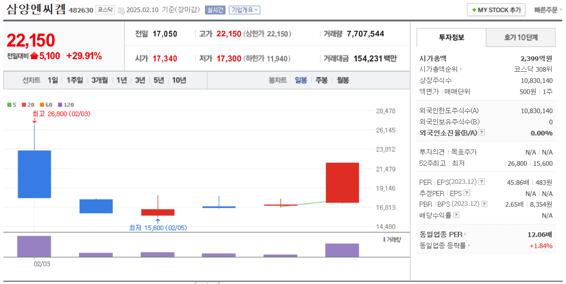
Task: Click the green 5-day moving average legend
Action: click(12, 105)
